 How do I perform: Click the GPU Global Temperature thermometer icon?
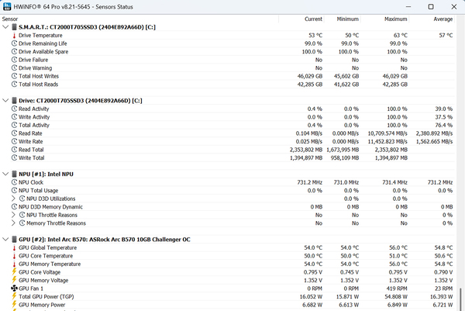[x=14, y=247]
